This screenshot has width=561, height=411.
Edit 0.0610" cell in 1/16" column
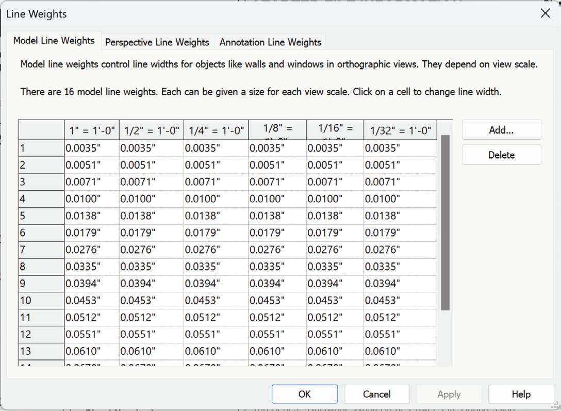335,351
